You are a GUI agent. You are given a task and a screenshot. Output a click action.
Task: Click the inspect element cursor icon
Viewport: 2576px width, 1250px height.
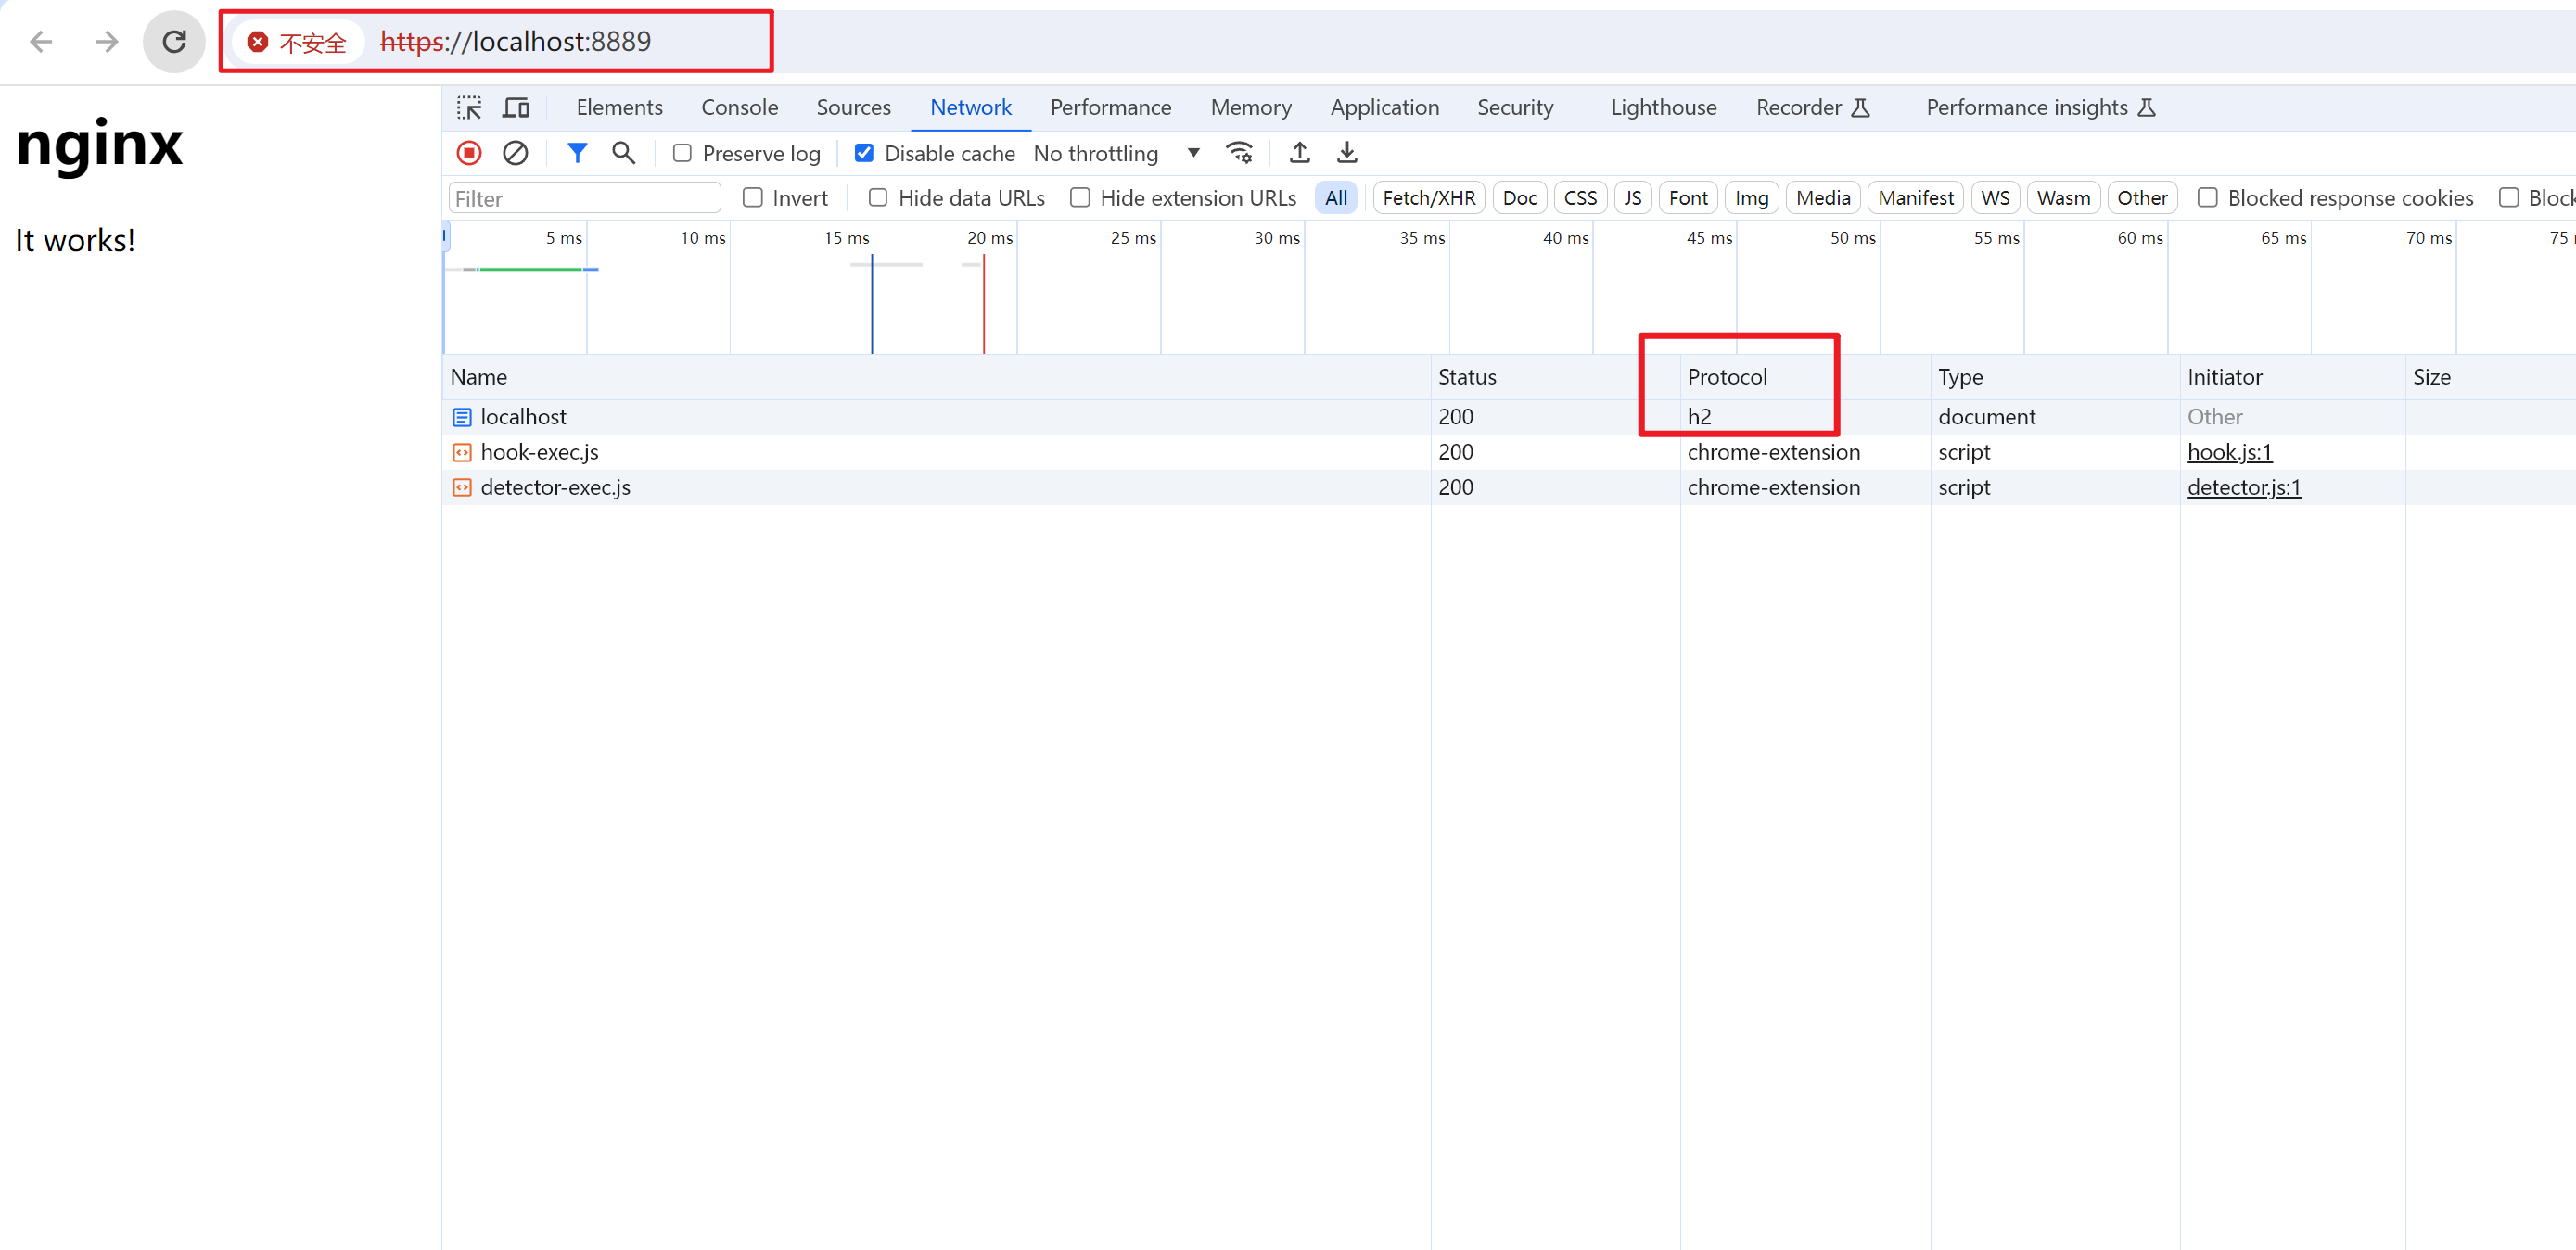pos(468,107)
